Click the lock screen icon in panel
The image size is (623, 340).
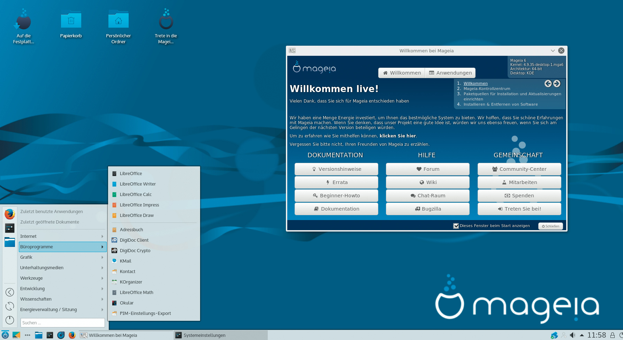[612, 335]
